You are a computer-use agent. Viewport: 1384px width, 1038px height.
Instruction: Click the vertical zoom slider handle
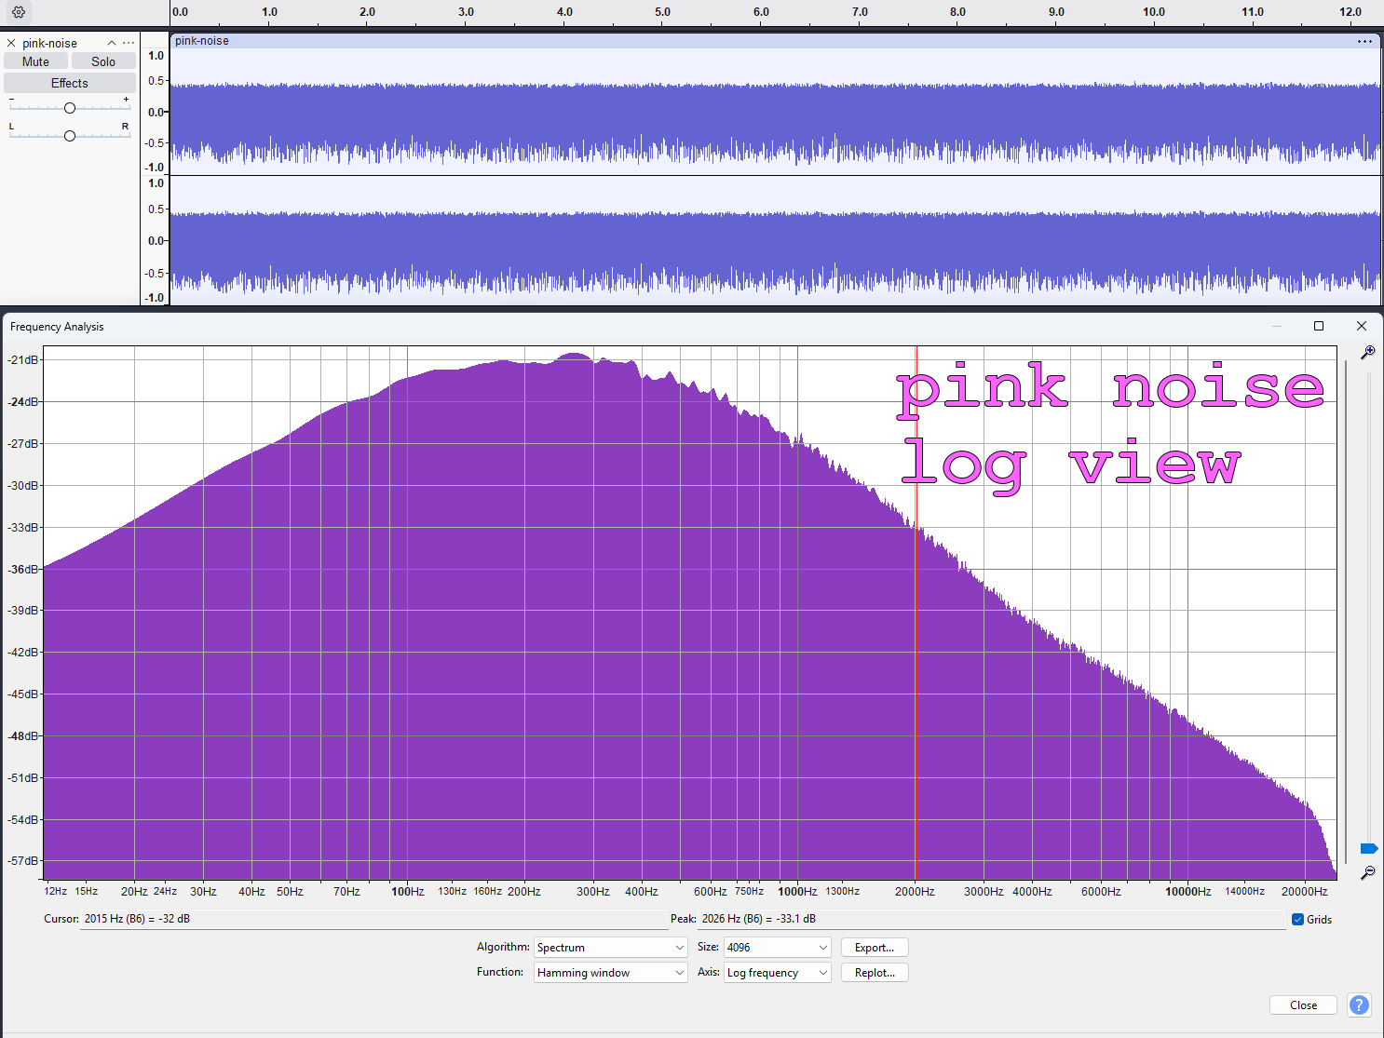coord(1368,848)
